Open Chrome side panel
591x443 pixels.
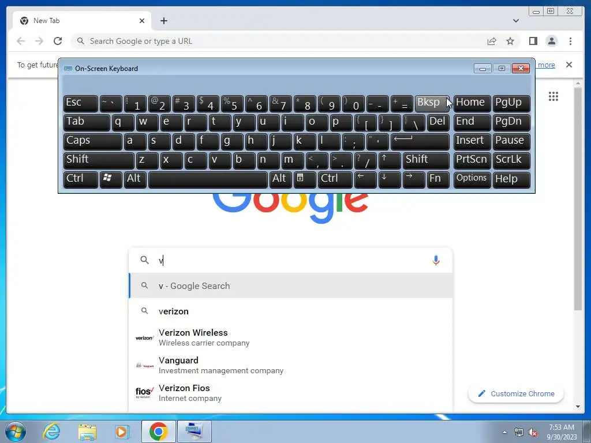pos(533,41)
